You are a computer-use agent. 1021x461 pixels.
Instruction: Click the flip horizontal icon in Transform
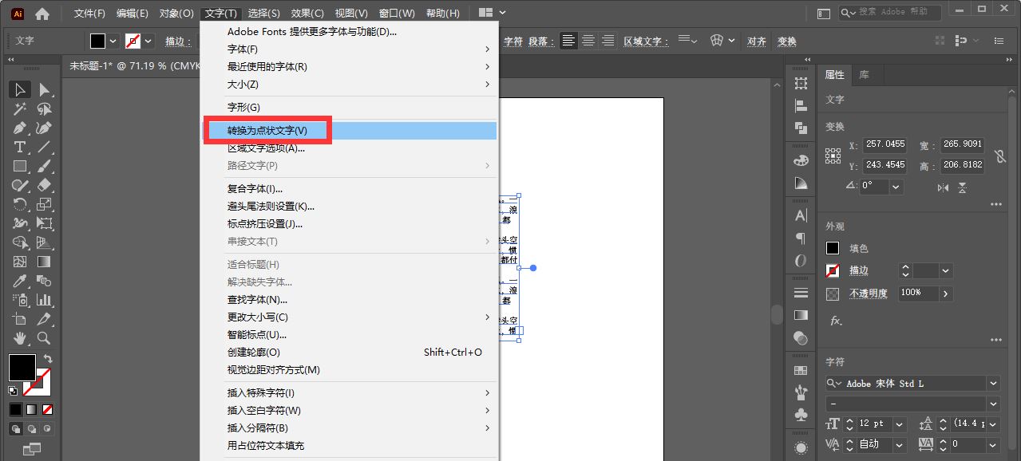[944, 187]
